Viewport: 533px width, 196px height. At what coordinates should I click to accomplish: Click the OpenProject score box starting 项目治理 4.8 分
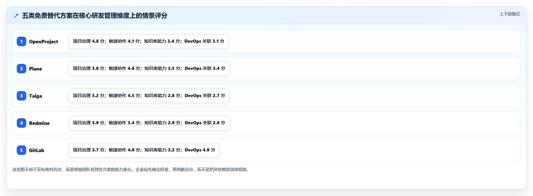point(148,41)
